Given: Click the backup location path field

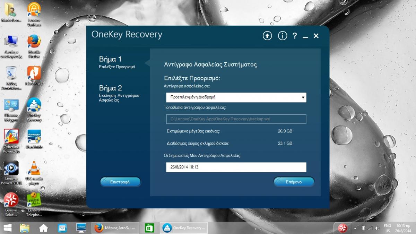Looking at the screenshot, I should (236, 119).
